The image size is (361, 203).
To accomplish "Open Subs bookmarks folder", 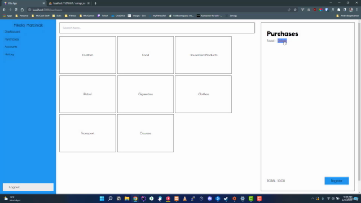I will pyautogui.click(x=57, y=16).
